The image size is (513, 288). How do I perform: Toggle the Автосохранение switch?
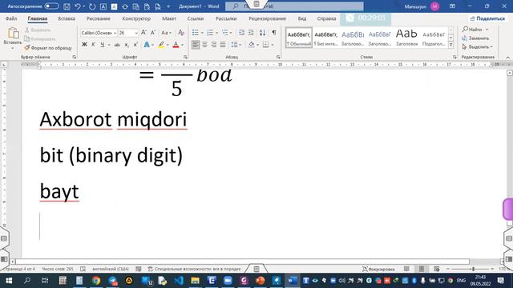coord(51,6)
